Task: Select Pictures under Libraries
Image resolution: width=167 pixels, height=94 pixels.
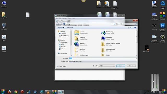Action: coord(62,47)
